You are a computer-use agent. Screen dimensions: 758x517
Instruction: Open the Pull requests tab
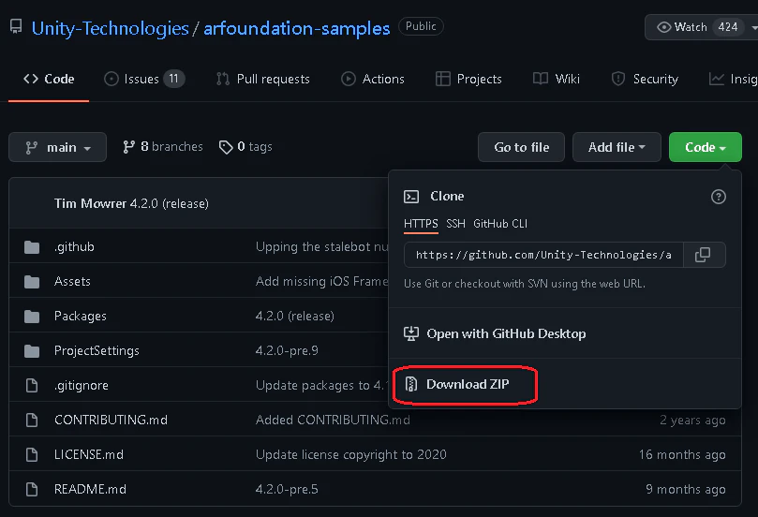pos(263,79)
